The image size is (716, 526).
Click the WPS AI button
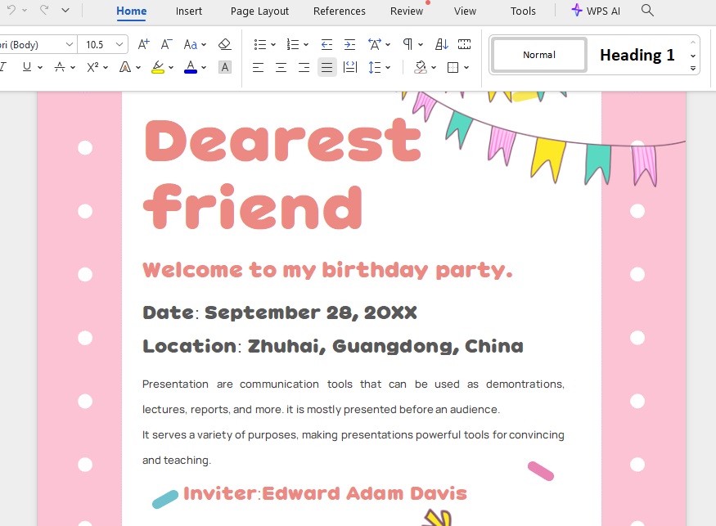pyautogui.click(x=596, y=11)
